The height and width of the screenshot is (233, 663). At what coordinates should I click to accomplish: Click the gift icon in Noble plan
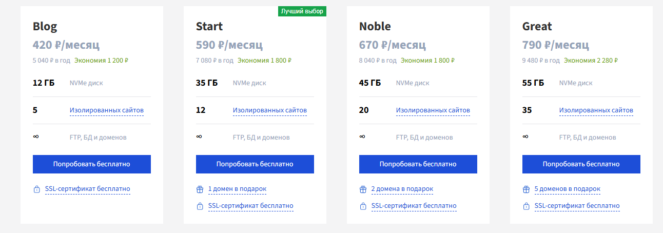click(x=363, y=189)
